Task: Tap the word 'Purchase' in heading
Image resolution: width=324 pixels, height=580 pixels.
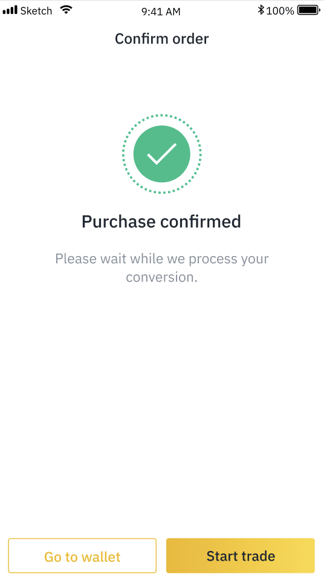Action: click(x=118, y=221)
